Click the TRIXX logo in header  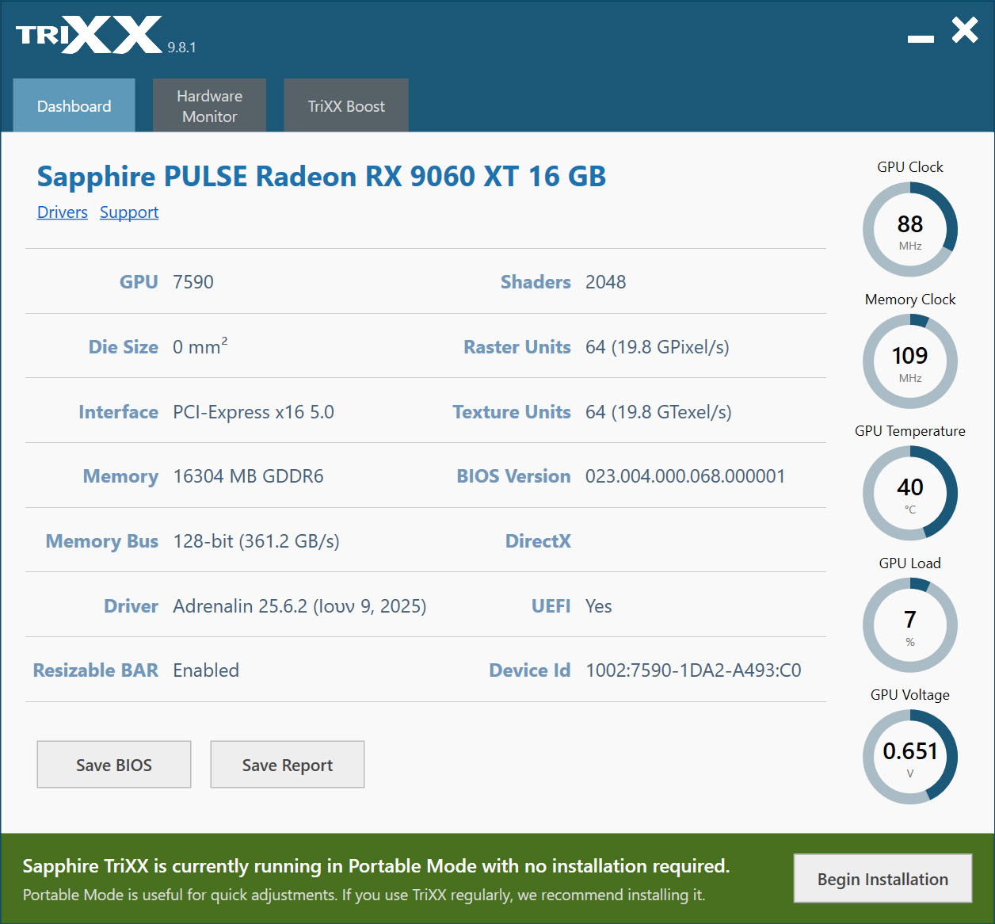tap(89, 35)
